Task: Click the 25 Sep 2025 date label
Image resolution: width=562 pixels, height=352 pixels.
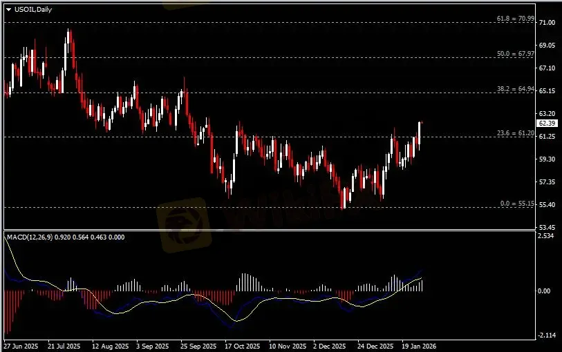Action: pos(198,346)
